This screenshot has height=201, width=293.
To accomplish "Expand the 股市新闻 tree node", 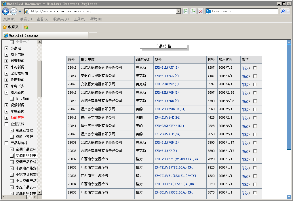I will [6, 80].
